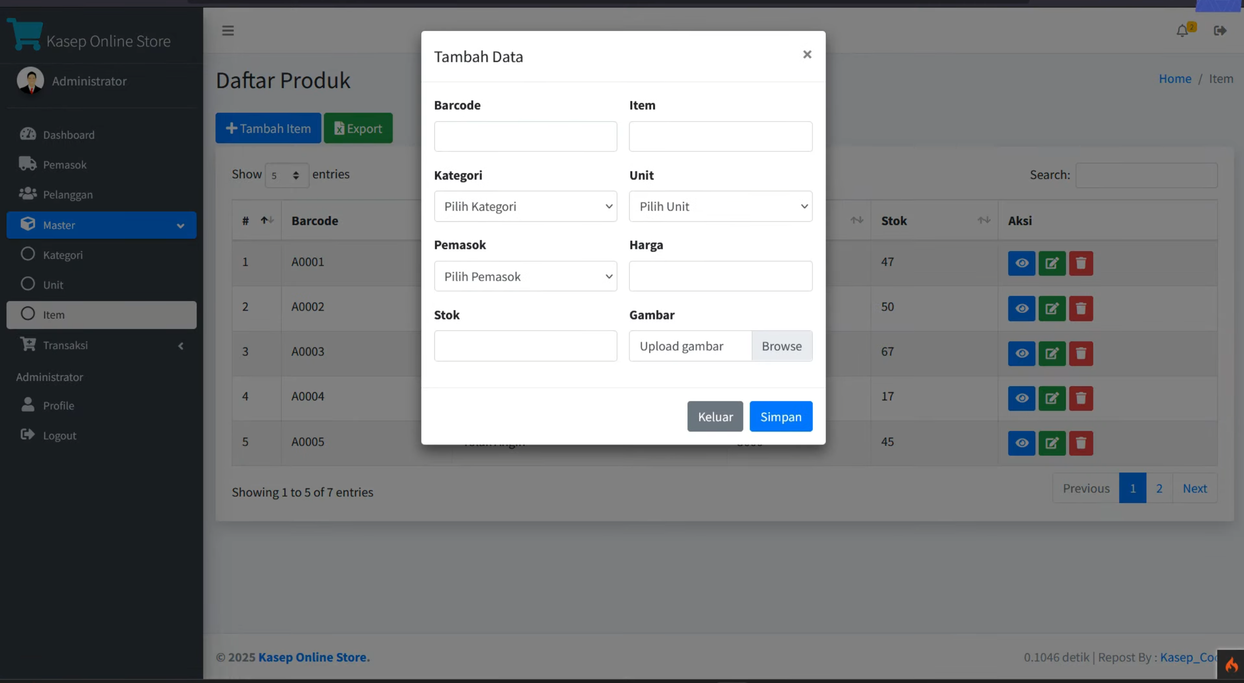Go to pagination page 2

1159,488
